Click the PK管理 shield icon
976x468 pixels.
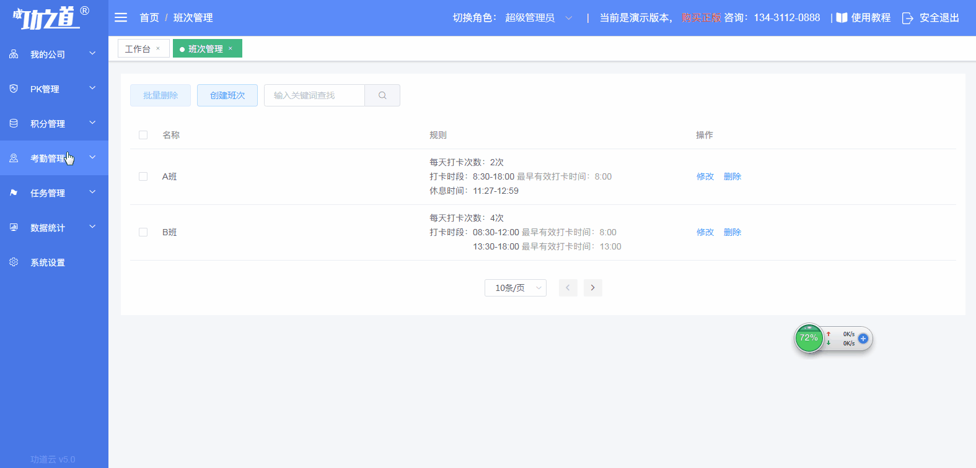click(14, 89)
